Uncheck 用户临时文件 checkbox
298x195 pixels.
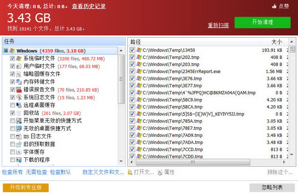pos(12,66)
